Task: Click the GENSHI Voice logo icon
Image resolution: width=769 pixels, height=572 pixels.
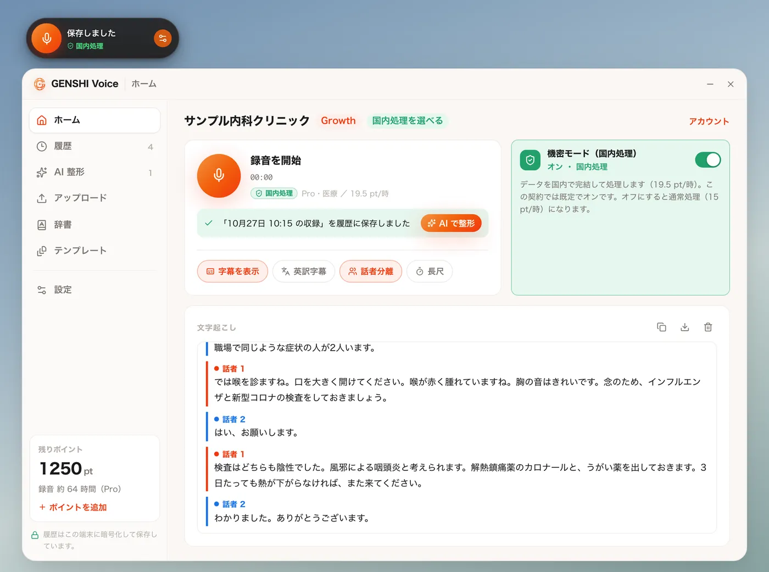Action: (x=40, y=84)
